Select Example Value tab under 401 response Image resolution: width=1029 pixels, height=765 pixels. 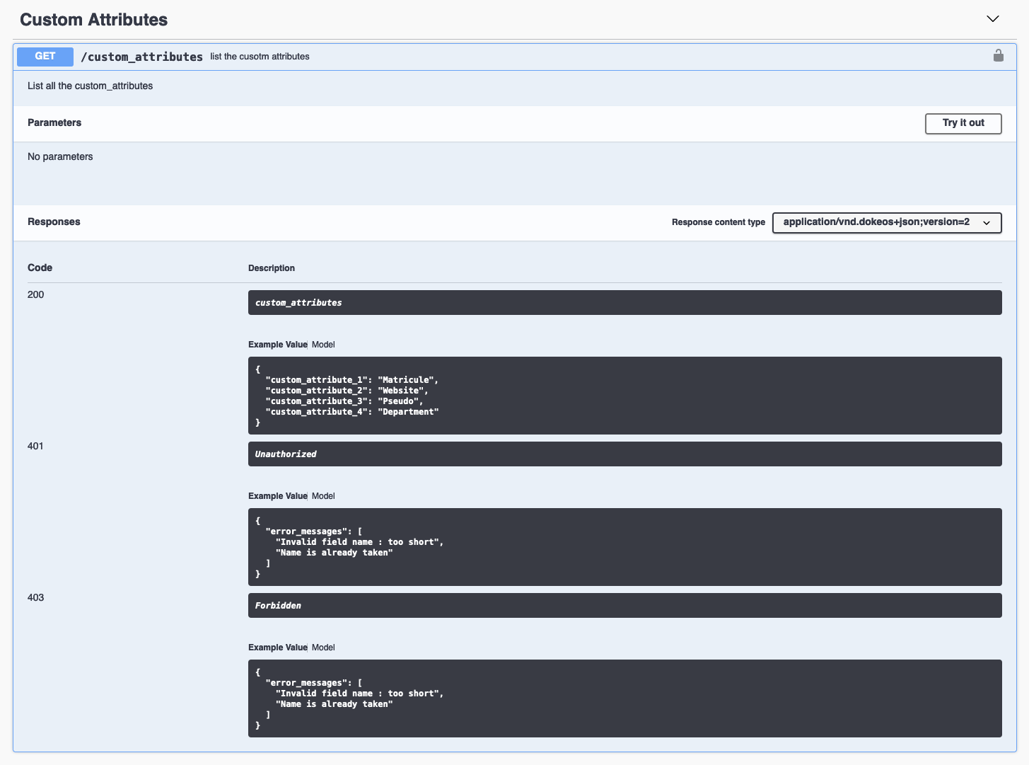277,496
